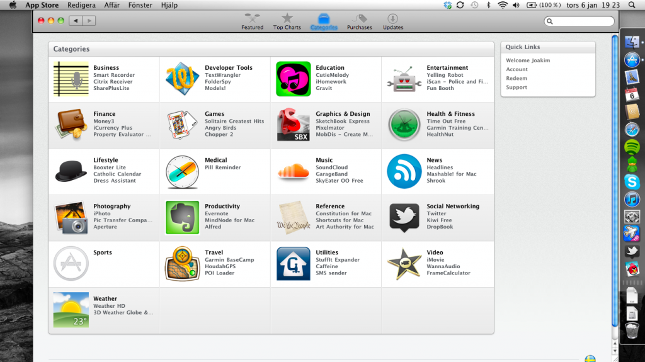Open the Purchases tab
Image resolution: width=645 pixels, height=362 pixels.
360,22
